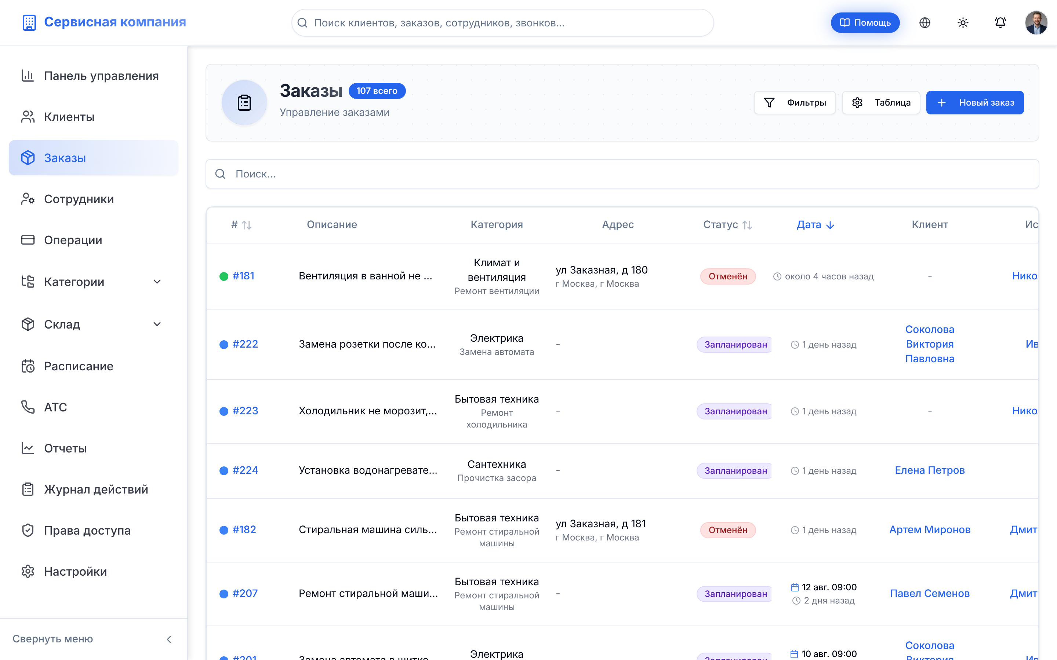This screenshot has width=1057, height=660.
Task: Open the Фильтры panel
Action: pyautogui.click(x=795, y=103)
